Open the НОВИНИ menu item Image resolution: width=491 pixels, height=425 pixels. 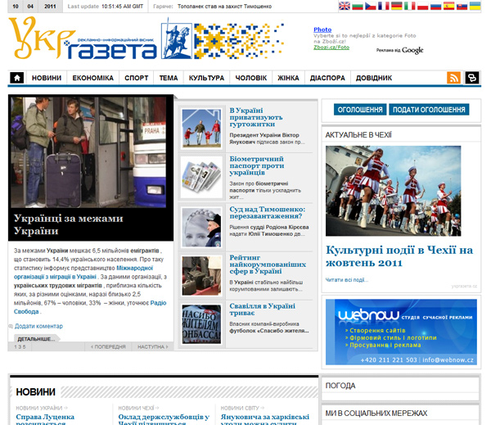point(47,78)
